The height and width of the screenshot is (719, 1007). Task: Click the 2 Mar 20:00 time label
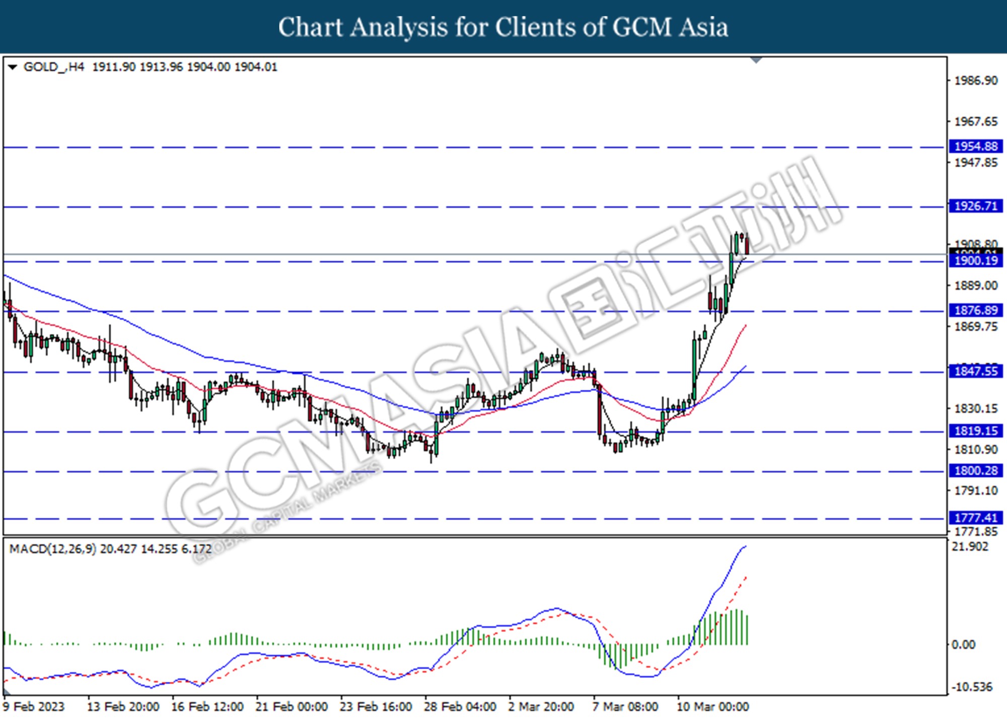541,707
